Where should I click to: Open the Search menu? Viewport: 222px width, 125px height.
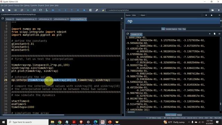pyautogui.click(x=11, y=6)
